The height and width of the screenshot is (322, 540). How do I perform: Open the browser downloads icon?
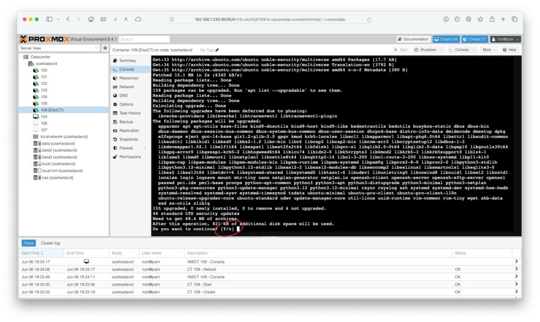click(446, 20)
